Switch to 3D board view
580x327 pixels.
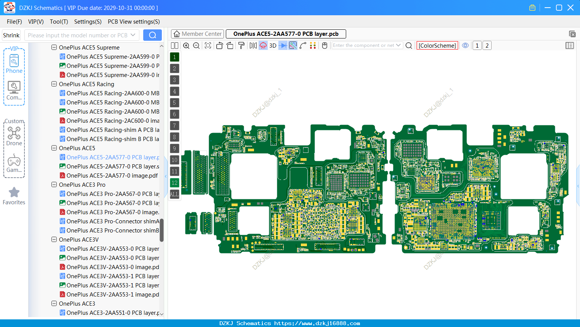273,45
